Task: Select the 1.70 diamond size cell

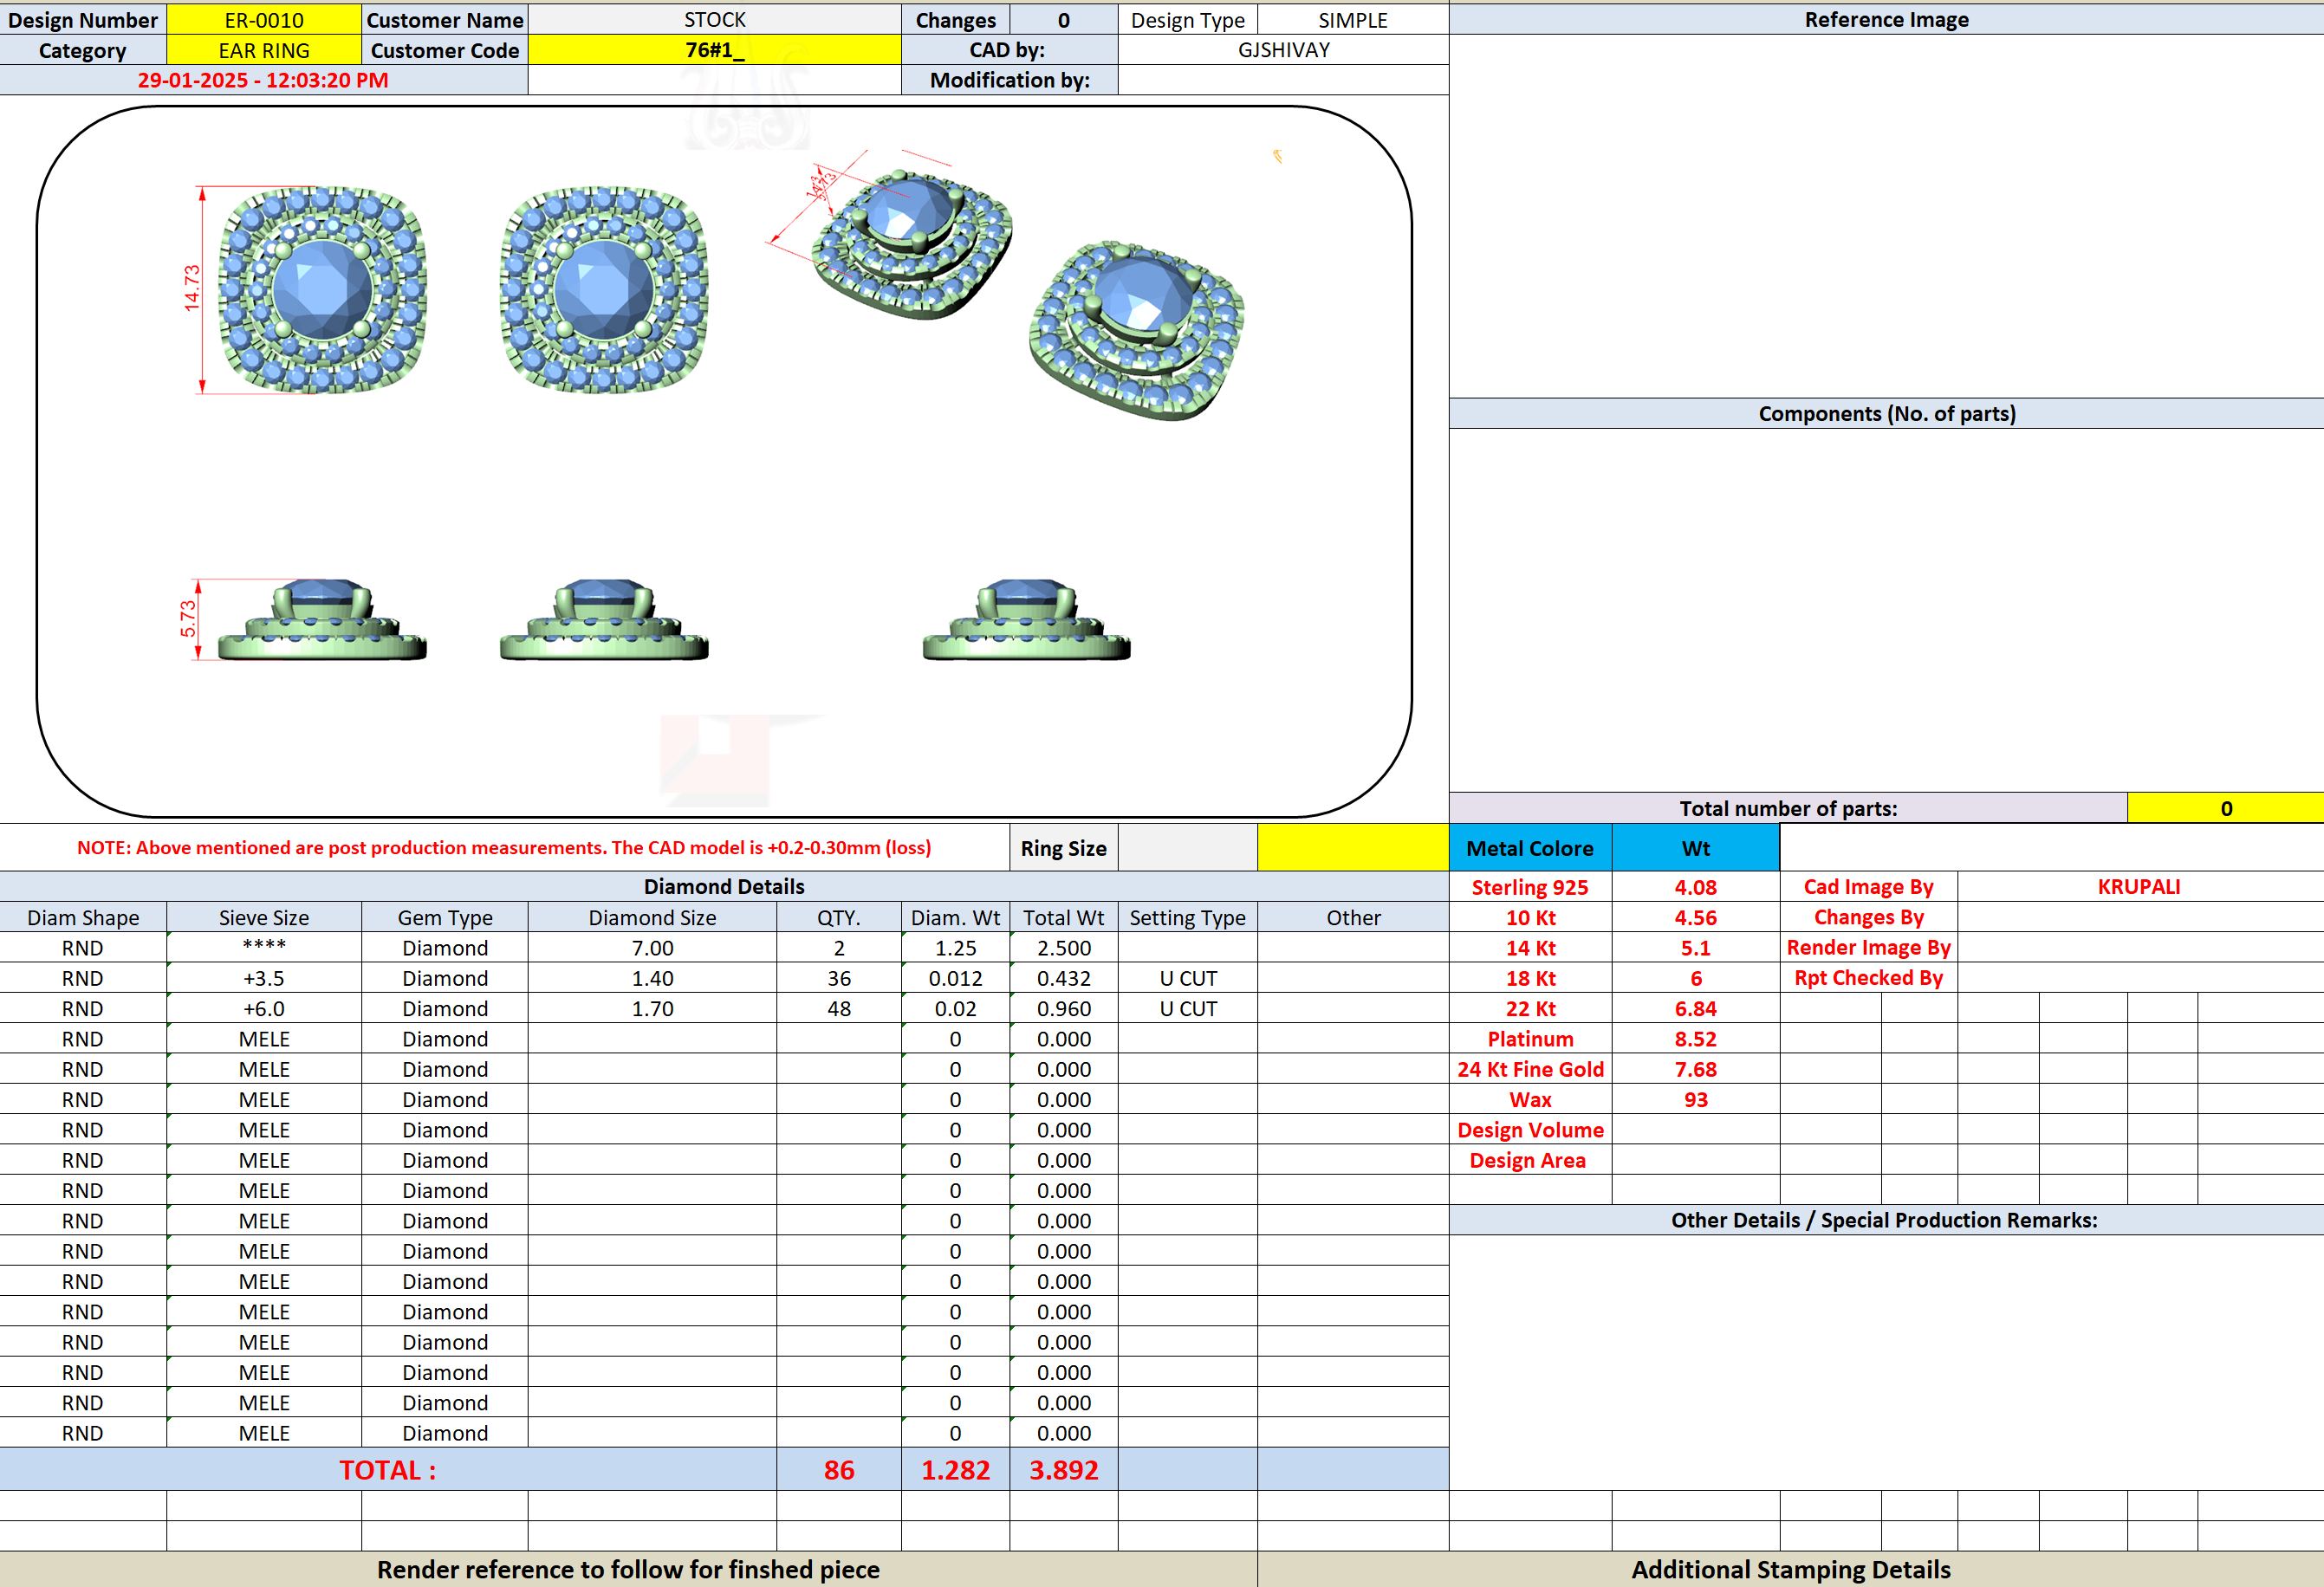Action: (652, 1008)
